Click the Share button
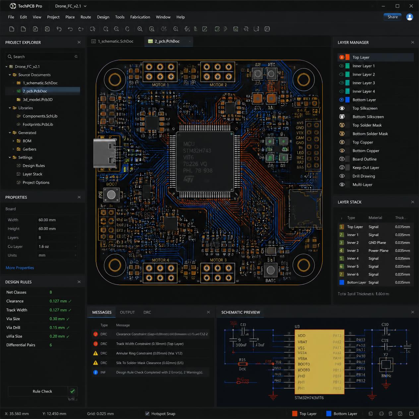419x419 pixels. coord(392,17)
